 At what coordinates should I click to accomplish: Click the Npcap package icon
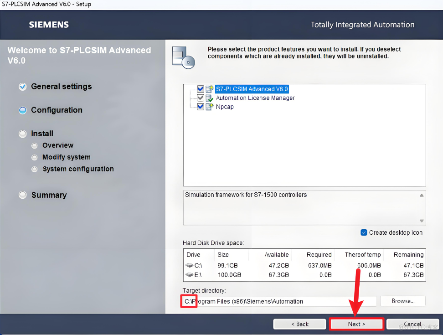209,107
